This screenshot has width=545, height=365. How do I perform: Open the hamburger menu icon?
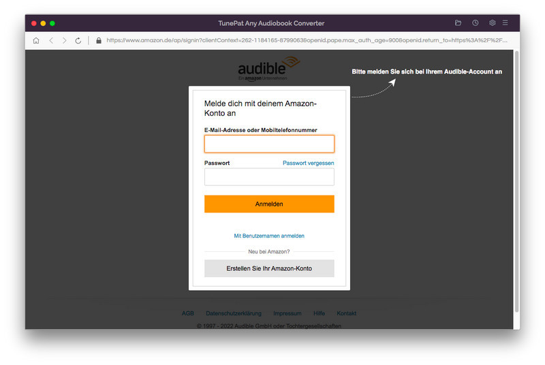tap(505, 23)
